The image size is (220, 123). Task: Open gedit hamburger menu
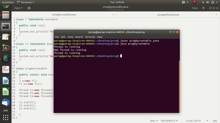point(203,8)
